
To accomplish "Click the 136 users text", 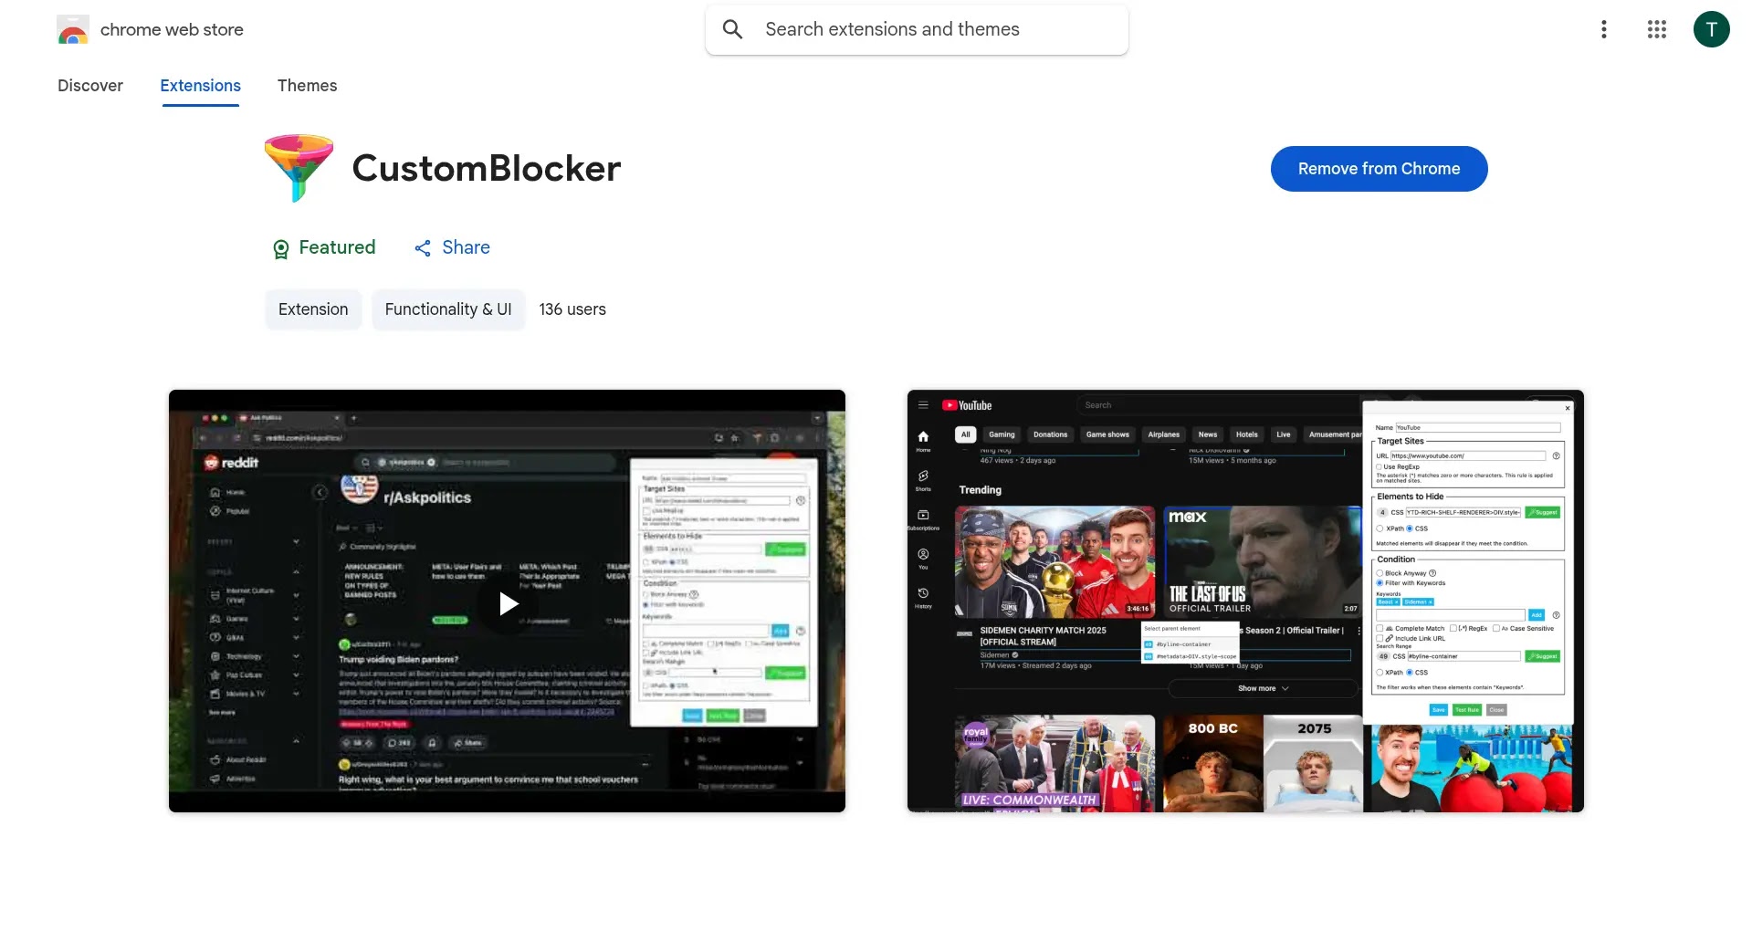I will [x=572, y=309].
